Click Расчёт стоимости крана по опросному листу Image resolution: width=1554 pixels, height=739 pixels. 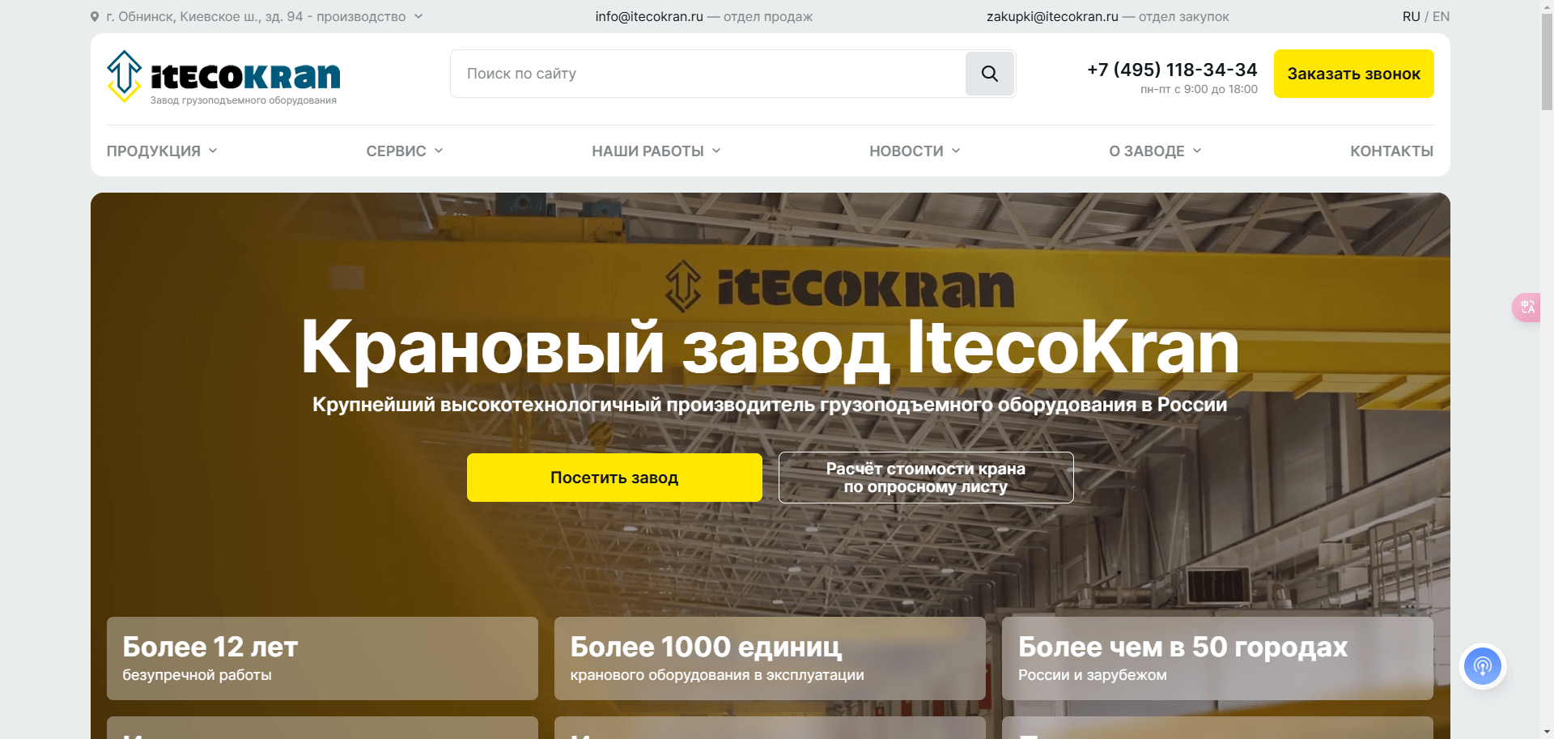926,478
